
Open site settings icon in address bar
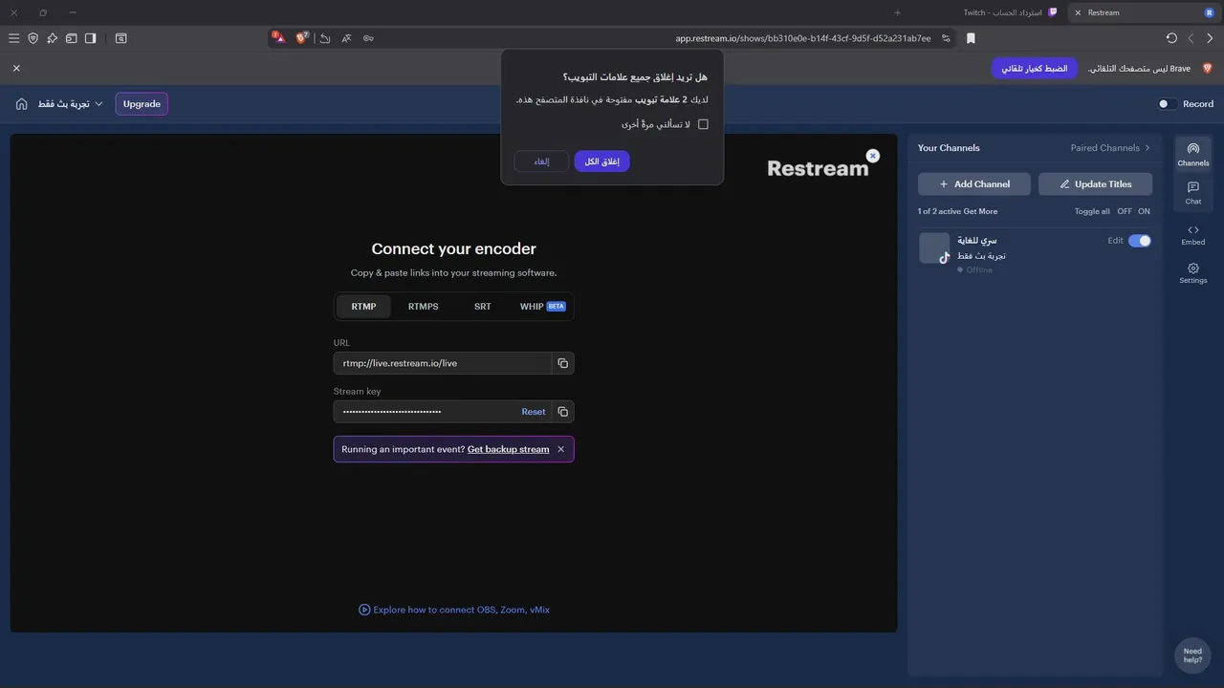point(946,38)
